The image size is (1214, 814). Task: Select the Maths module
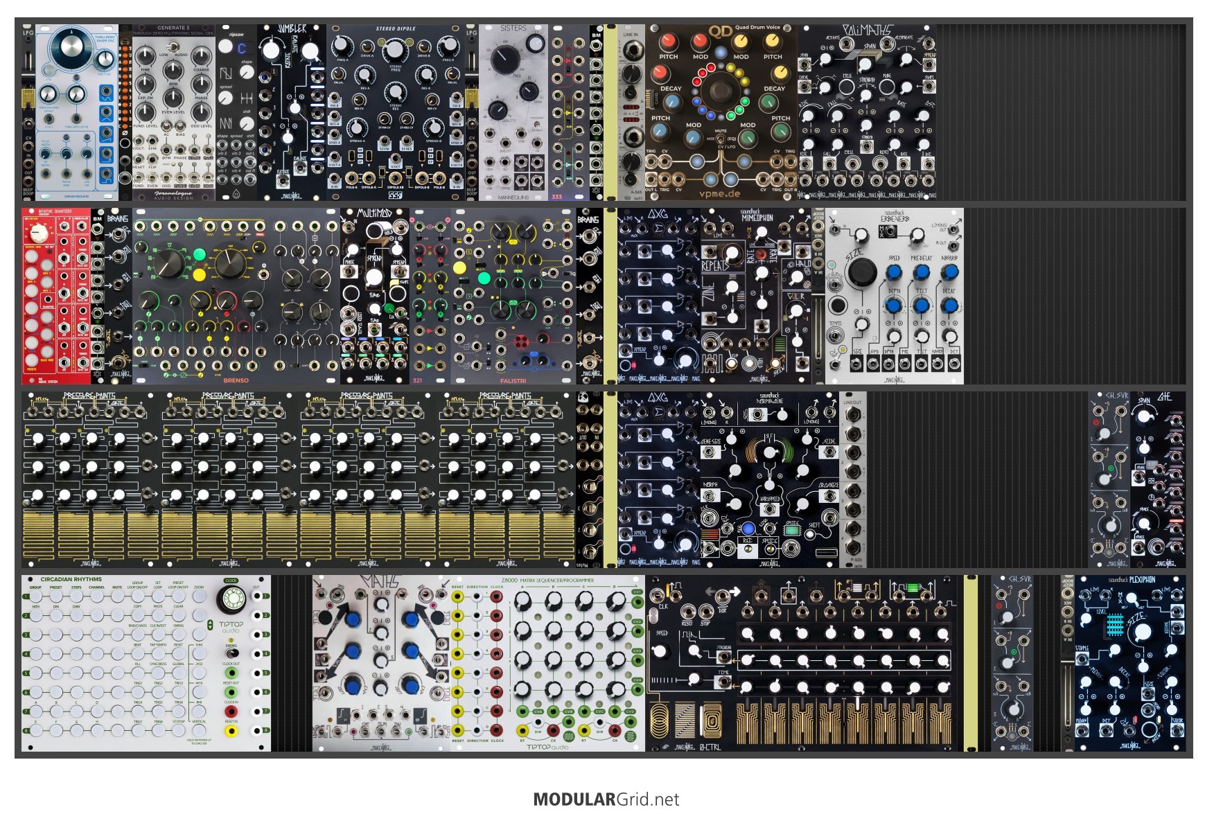pos(382,664)
